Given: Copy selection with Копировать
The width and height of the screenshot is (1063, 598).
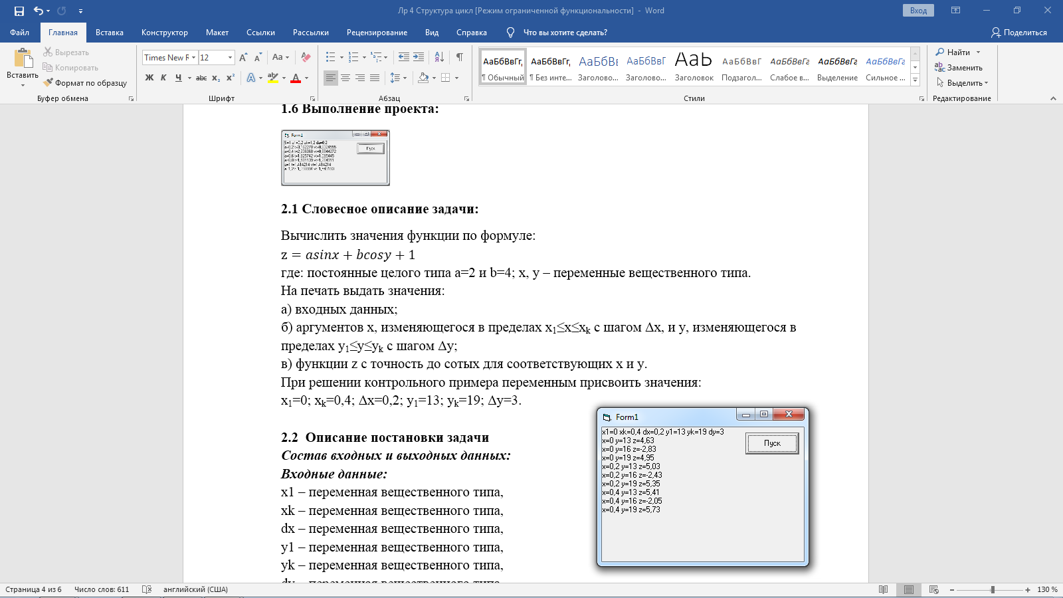Looking at the screenshot, I should click(70, 68).
